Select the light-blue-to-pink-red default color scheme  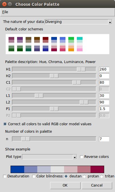63,44
